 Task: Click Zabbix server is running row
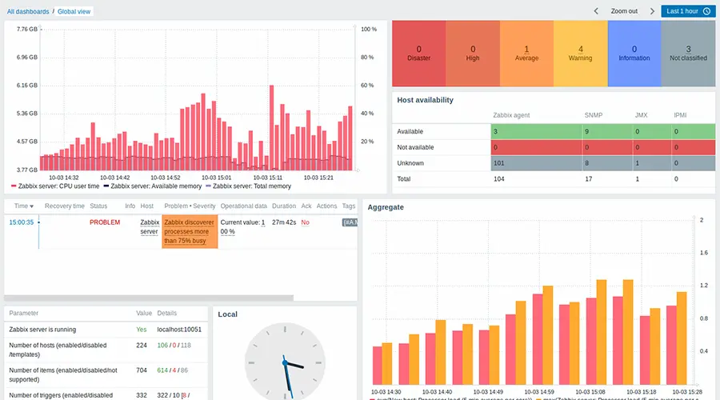(x=106, y=330)
